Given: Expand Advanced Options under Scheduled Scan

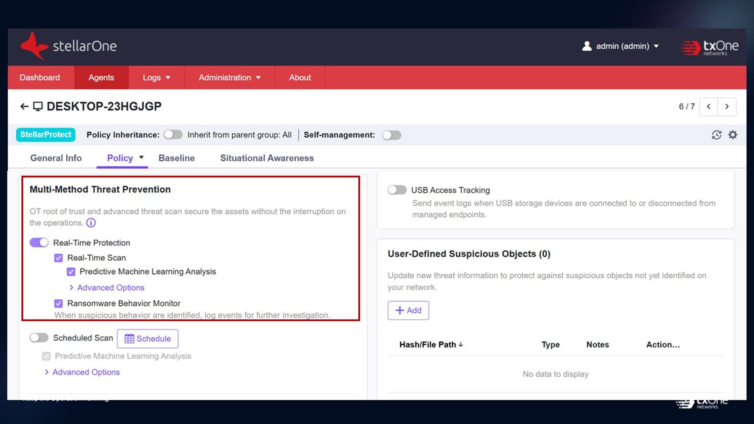Looking at the screenshot, I should pos(82,372).
